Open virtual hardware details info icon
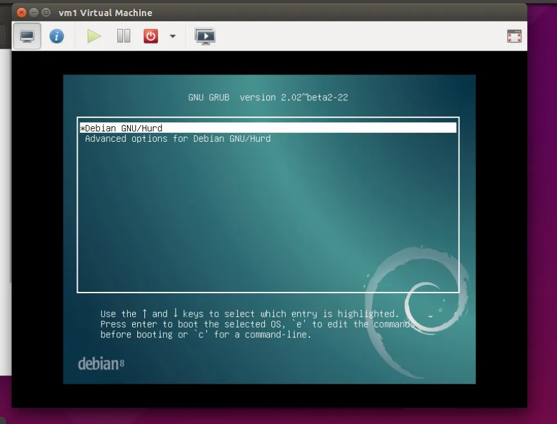The height and width of the screenshot is (424, 557). pyautogui.click(x=56, y=36)
